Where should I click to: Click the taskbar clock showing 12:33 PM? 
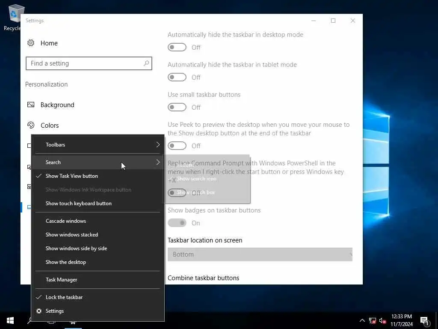point(401,320)
